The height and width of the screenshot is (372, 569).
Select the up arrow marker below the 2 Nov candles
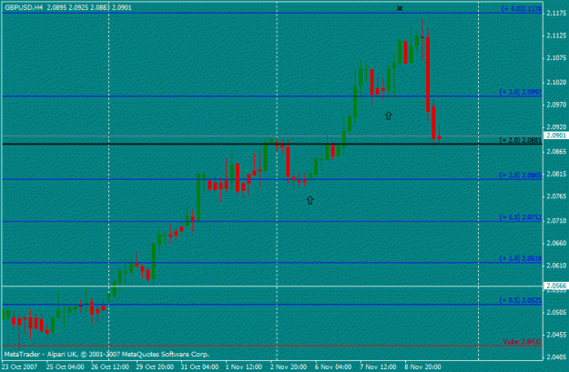pos(310,200)
